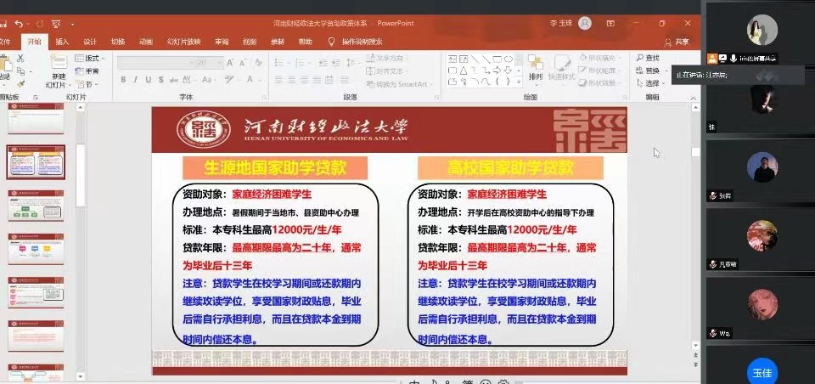Open the 帮助 ribbon tab
The width and height of the screenshot is (815, 384).
pyautogui.click(x=306, y=42)
